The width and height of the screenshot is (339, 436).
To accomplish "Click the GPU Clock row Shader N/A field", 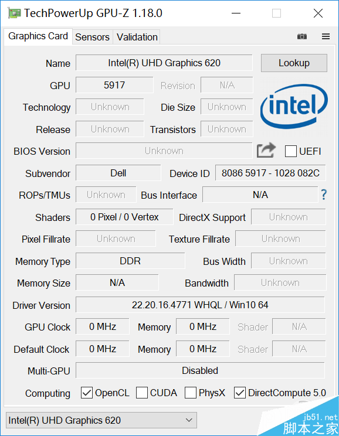I will (x=299, y=326).
